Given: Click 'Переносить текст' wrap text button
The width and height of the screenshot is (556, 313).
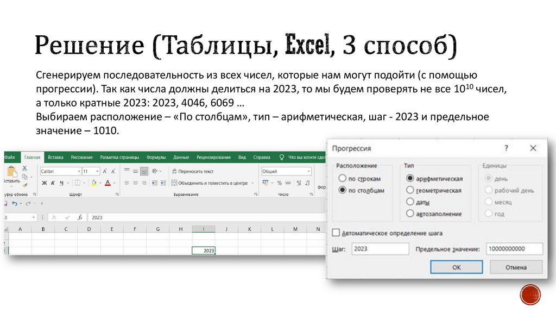Looking at the screenshot, I should pyautogui.click(x=193, y=171).
